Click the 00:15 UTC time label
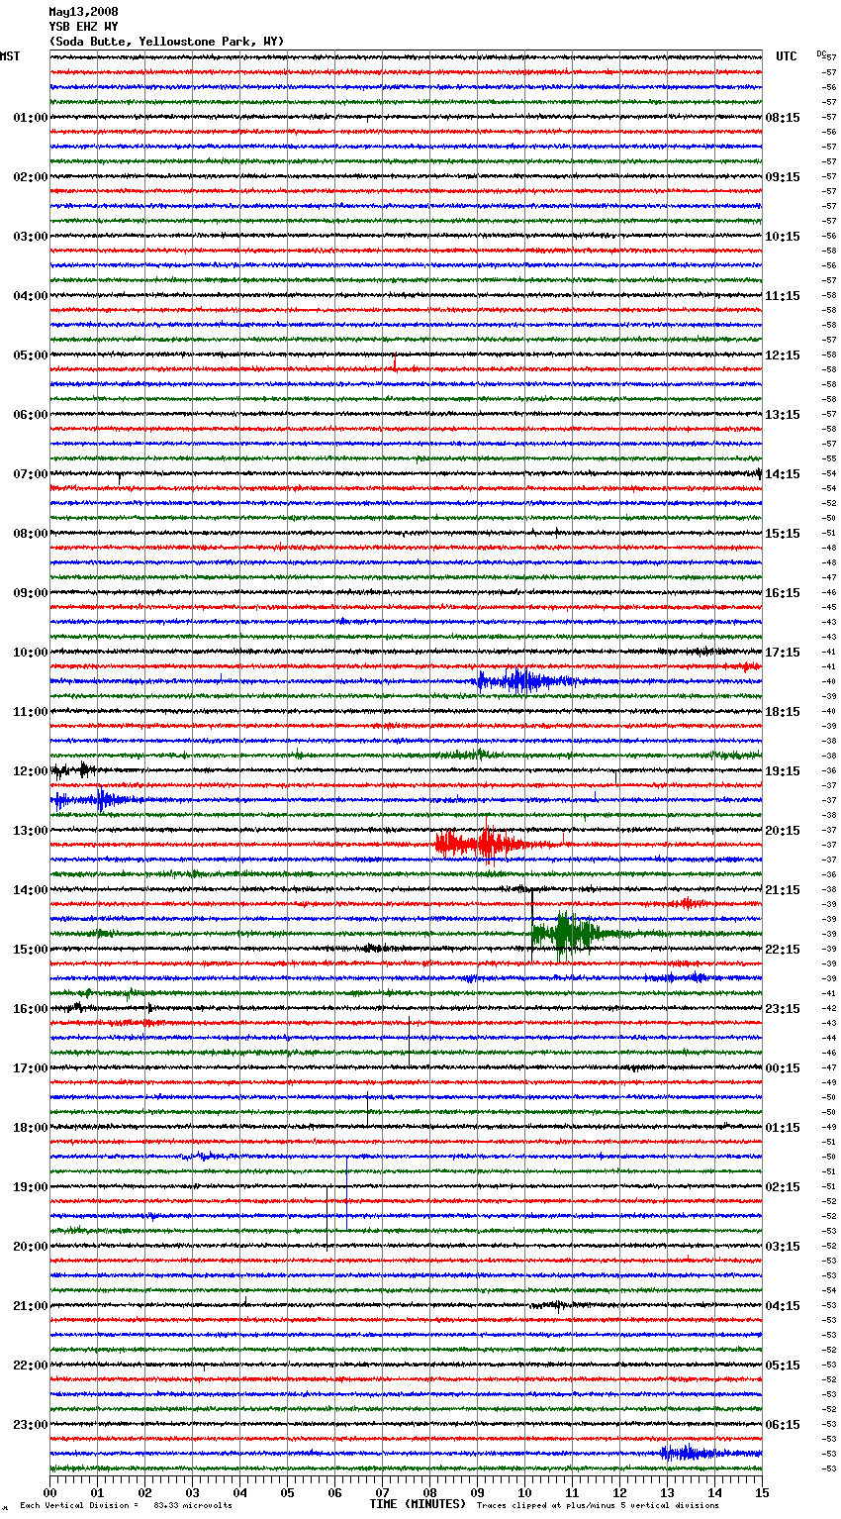 (x=783, y=1068)
